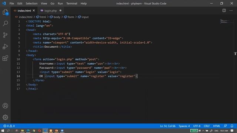The height and width of the screenshot is (133, 237).
Task: Click the "login.php" action value
Action: [x=64, y=59]
